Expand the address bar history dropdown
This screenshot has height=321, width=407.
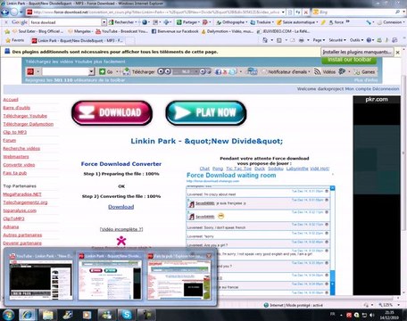tap(283, 12)
